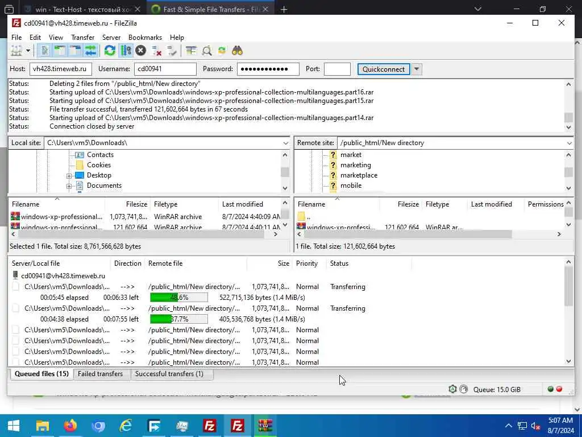Click the local file list horizontal scrollbar

pyautogui.click(x=141, y=234)
